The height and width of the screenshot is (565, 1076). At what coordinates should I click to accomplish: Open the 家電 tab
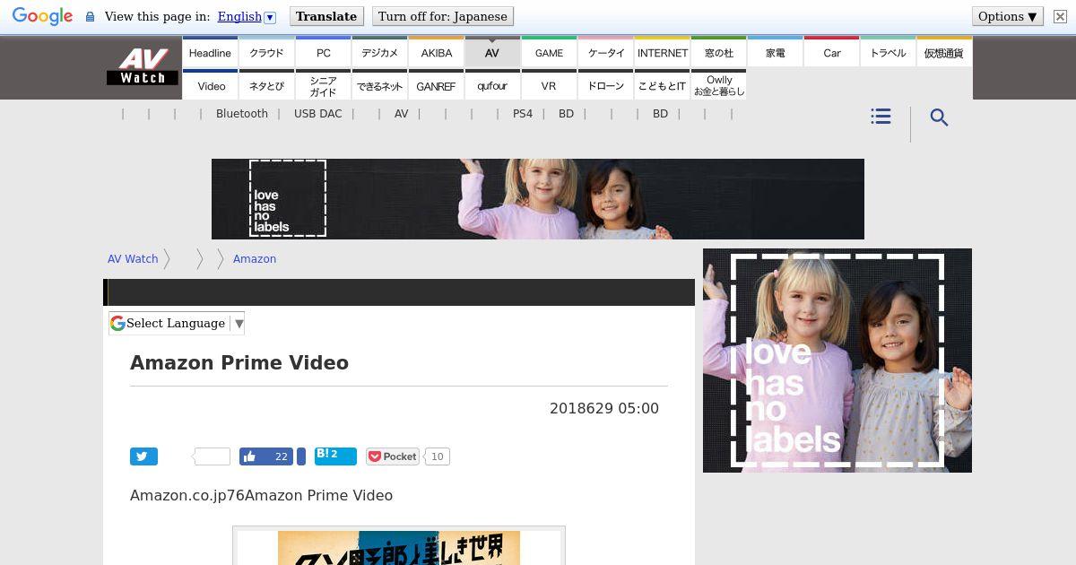tap(775, 52)
